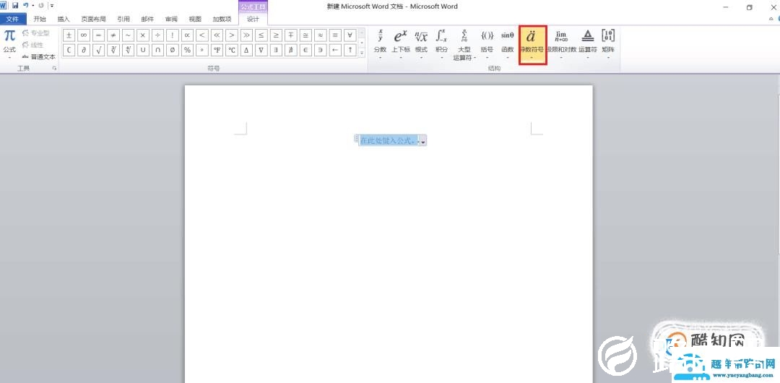780x383 pixels.
Task: Insert the cube root (∛) symbol
Action: [113, 51]
